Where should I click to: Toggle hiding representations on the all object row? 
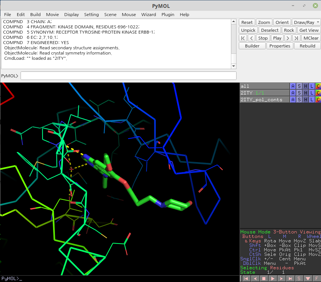click(305, 86)
